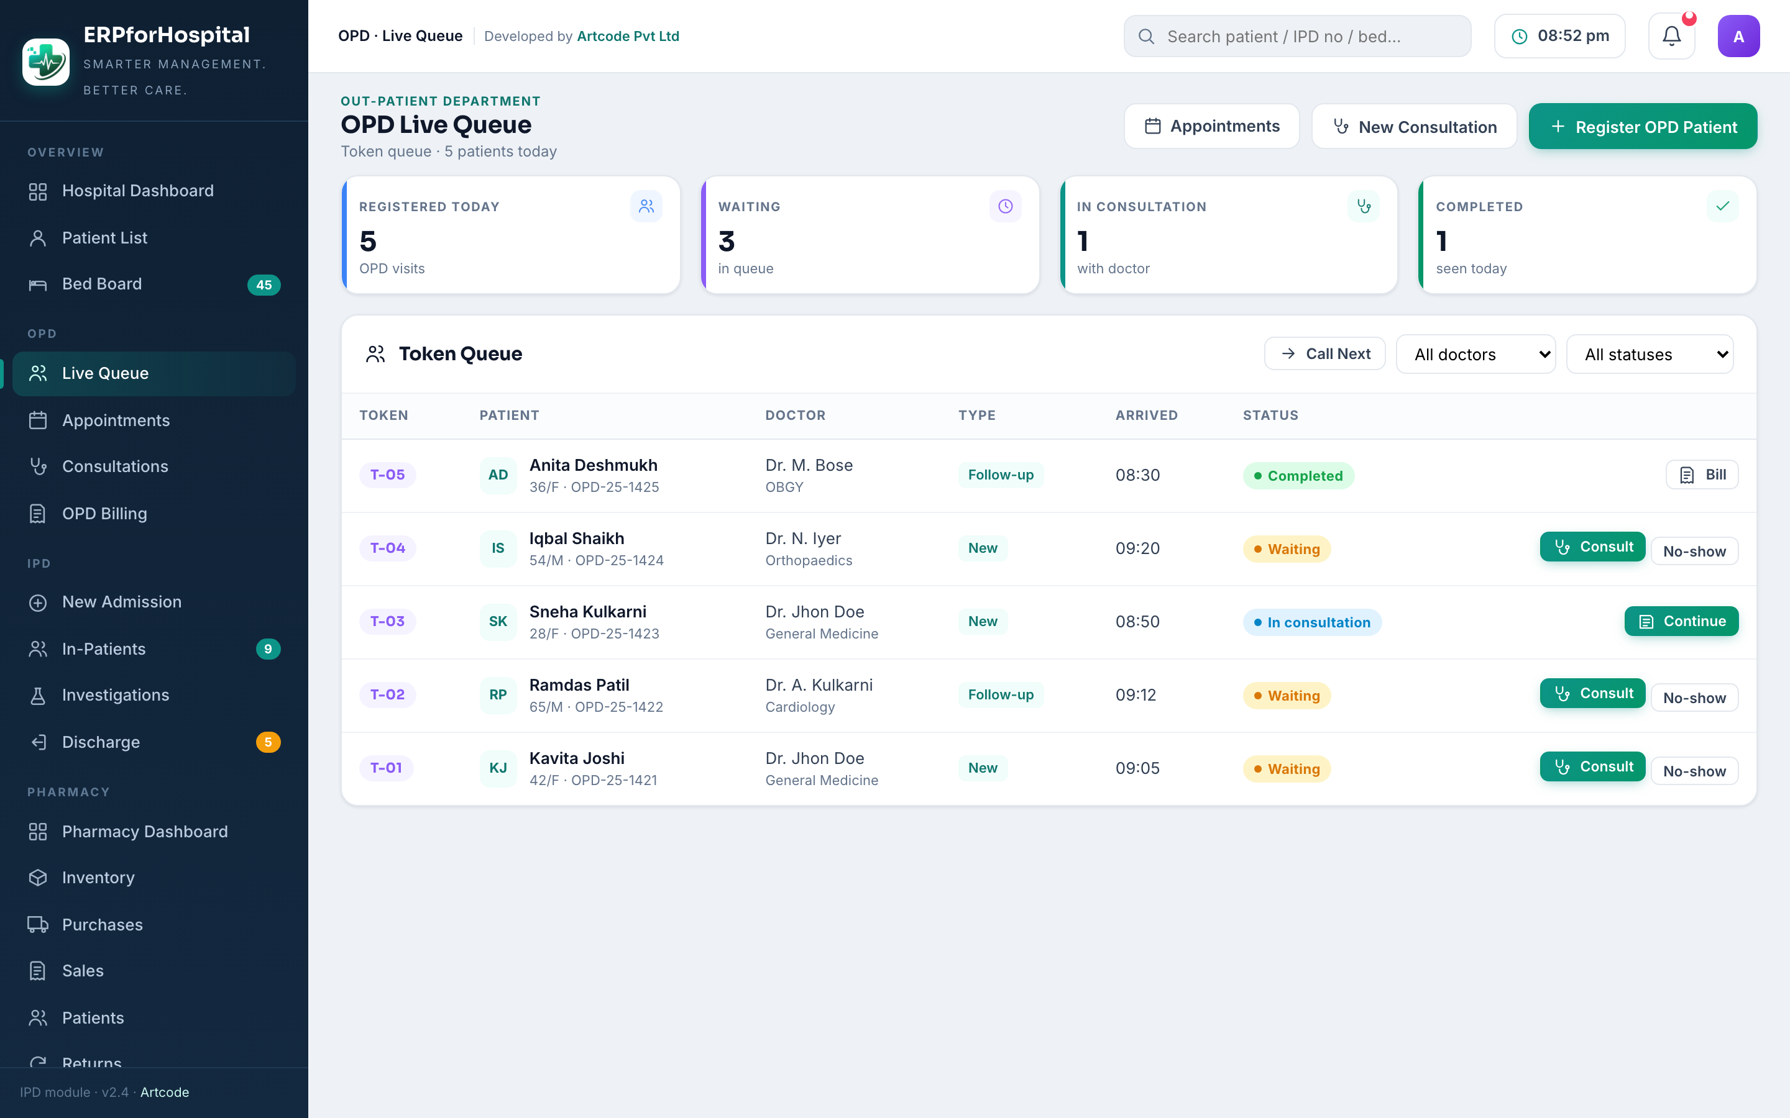Click the Completed status pill

[1299, 475]
